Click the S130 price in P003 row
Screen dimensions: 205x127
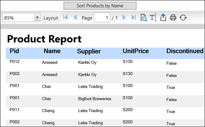[128, 73]
